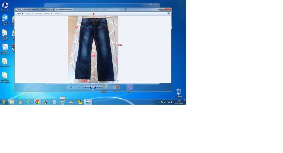Open the document taskbar icon beside chess
283x153 pixels.
click(54, 102)
